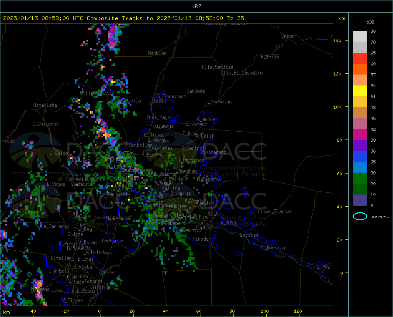Click the Mirador map label

tap(202, 239)
